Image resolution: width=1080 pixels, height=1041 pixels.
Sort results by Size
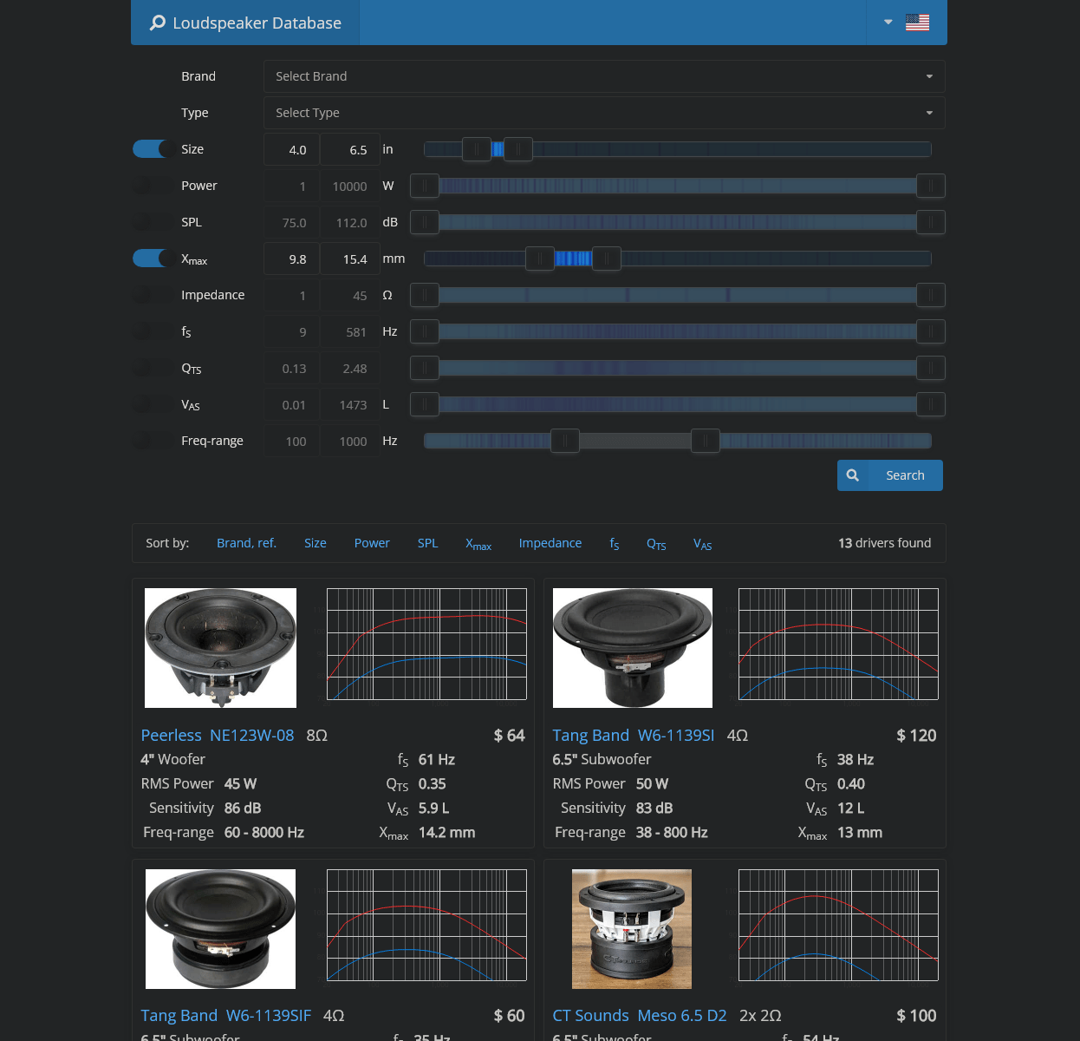(x=316, y=543)
